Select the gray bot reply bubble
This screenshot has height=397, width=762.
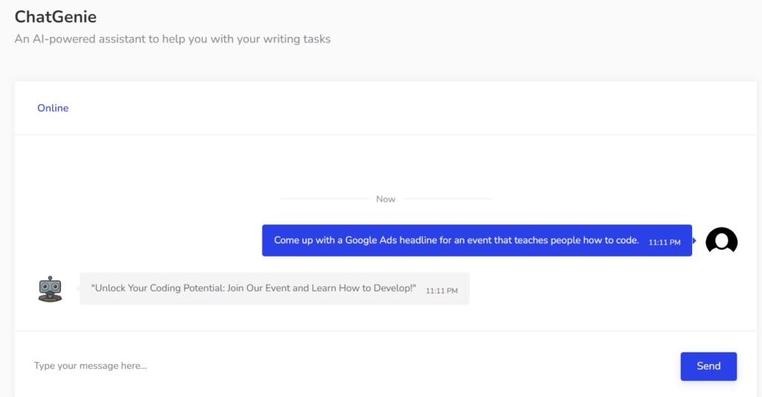274,288
